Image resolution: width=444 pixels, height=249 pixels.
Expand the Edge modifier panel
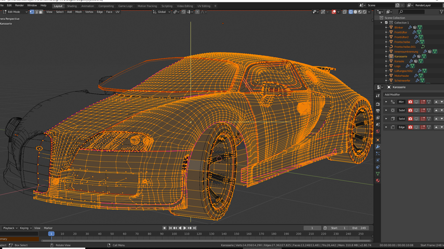point(386,127)
